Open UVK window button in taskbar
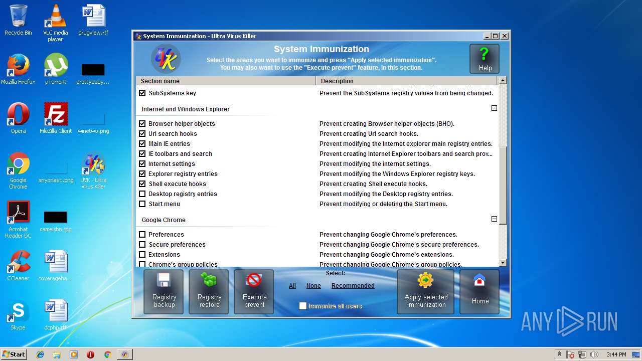Image resolution: width=642 pixels, height=361 pixels. coord(124,354)
